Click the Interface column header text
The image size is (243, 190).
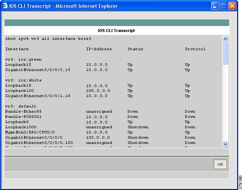(x=17, y=49)
